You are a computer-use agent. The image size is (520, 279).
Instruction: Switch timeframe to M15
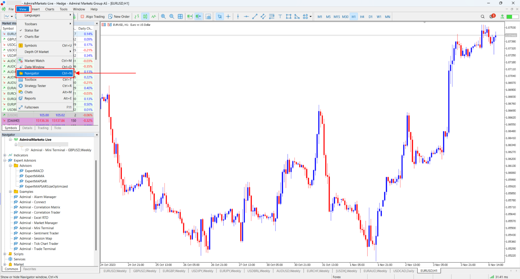(x=337, y=17)
